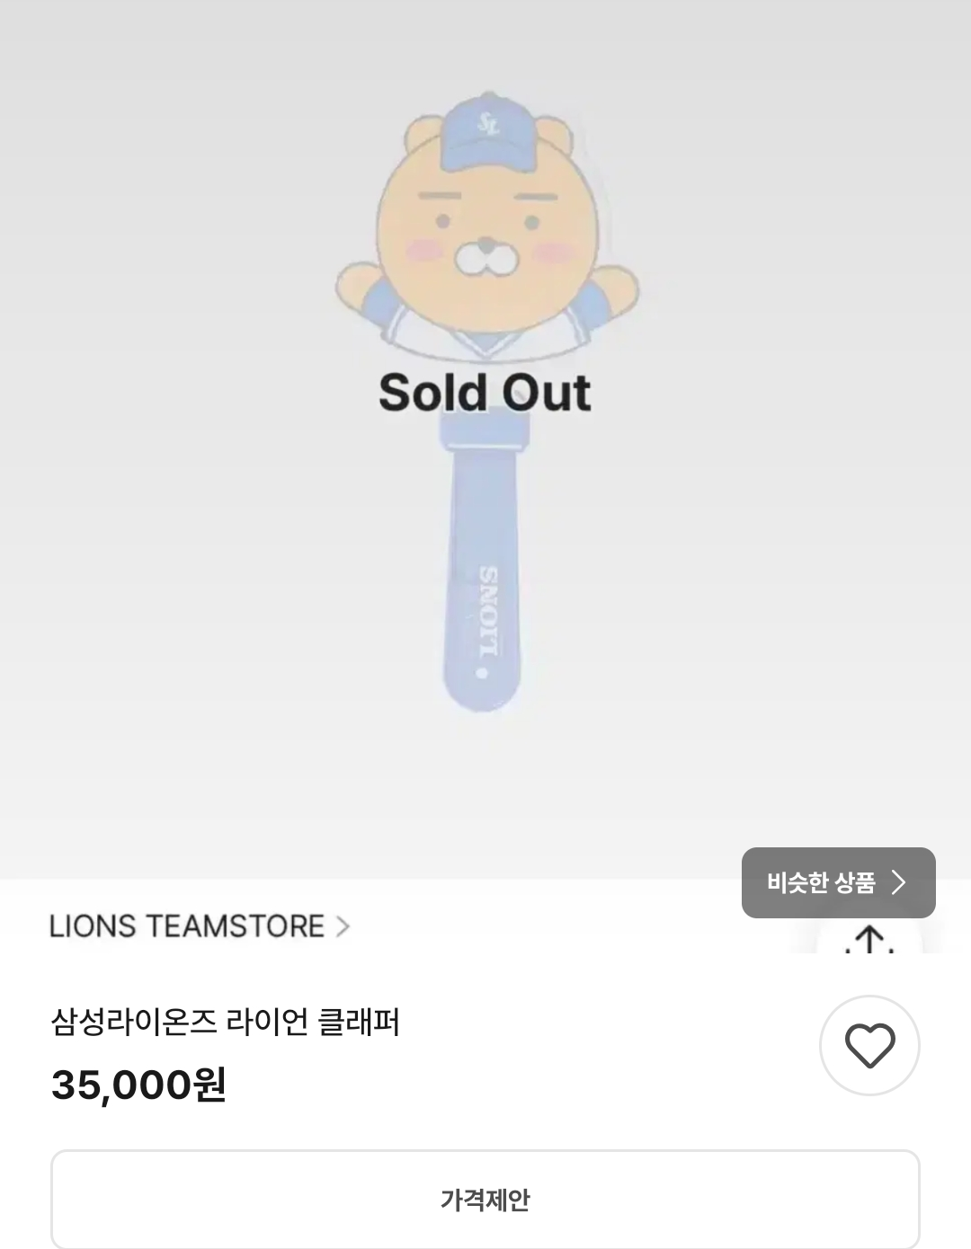Click the chevron beside LIONS TEAMSTORE
The image size is (971, 1249).
[343, 926]
